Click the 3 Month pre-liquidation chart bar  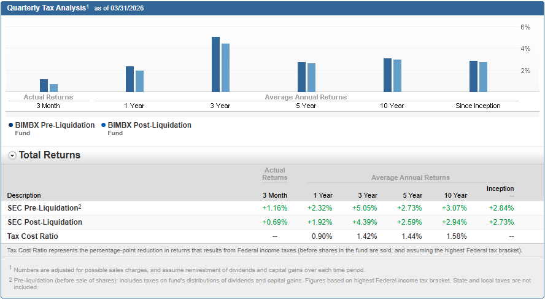[44, 85]
